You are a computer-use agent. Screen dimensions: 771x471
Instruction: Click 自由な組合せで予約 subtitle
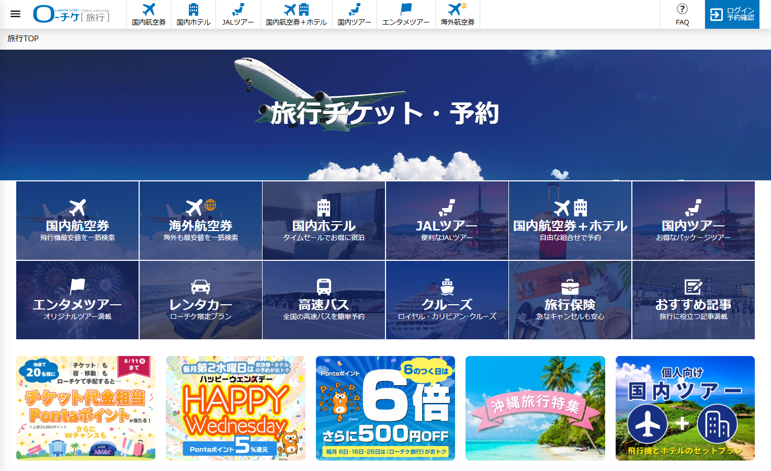(x=570, y=238)
